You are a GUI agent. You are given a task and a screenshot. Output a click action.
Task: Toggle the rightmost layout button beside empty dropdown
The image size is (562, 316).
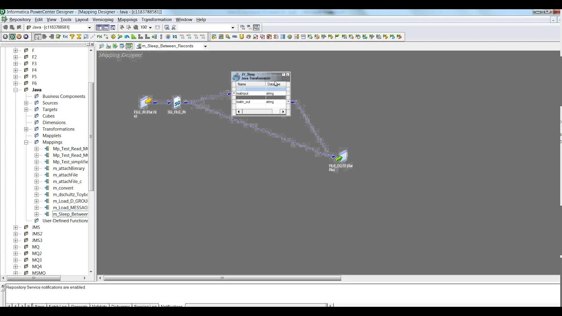coord(256,27)
